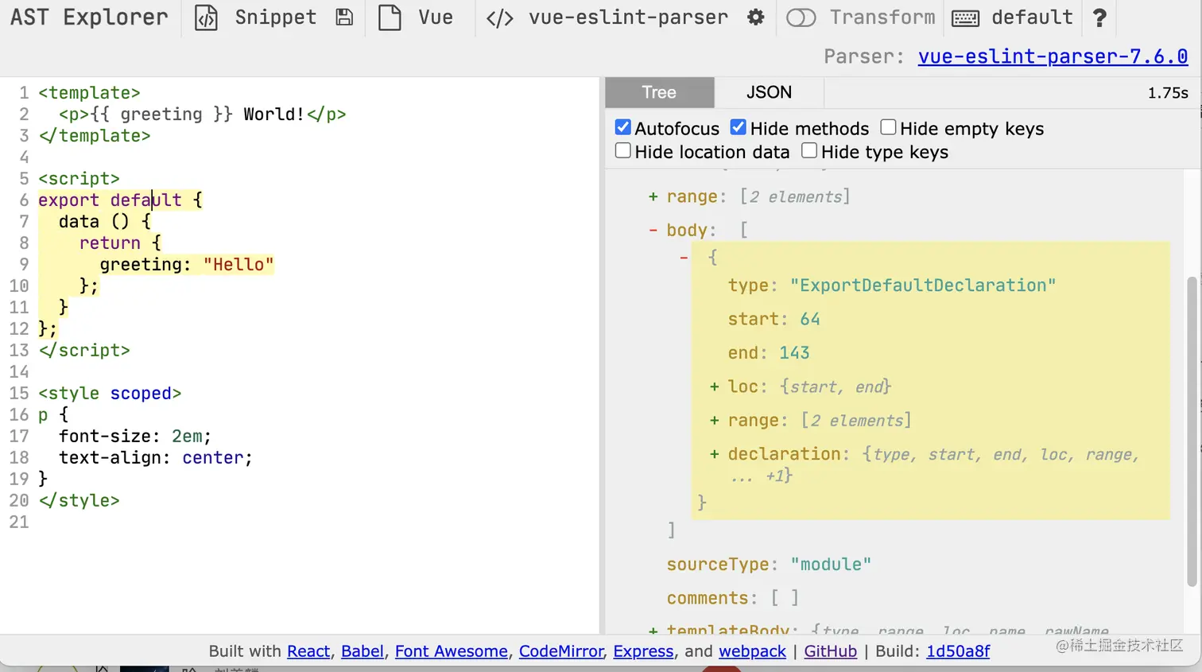Toggle the Transform switch
Viewport: 1202px width, 672px height.
tap(801, 17)
